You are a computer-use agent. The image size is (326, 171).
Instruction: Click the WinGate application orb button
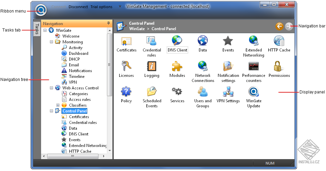coord(41,10)
